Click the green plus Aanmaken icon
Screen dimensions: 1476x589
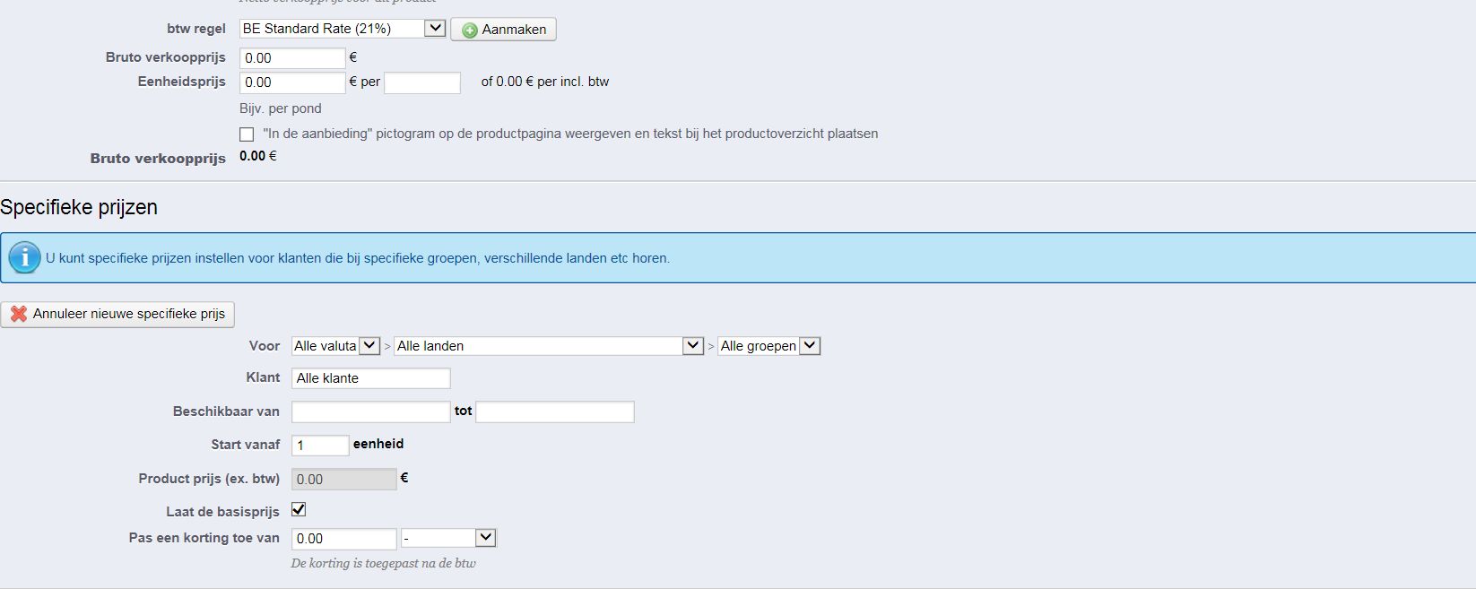coord(469,30)
